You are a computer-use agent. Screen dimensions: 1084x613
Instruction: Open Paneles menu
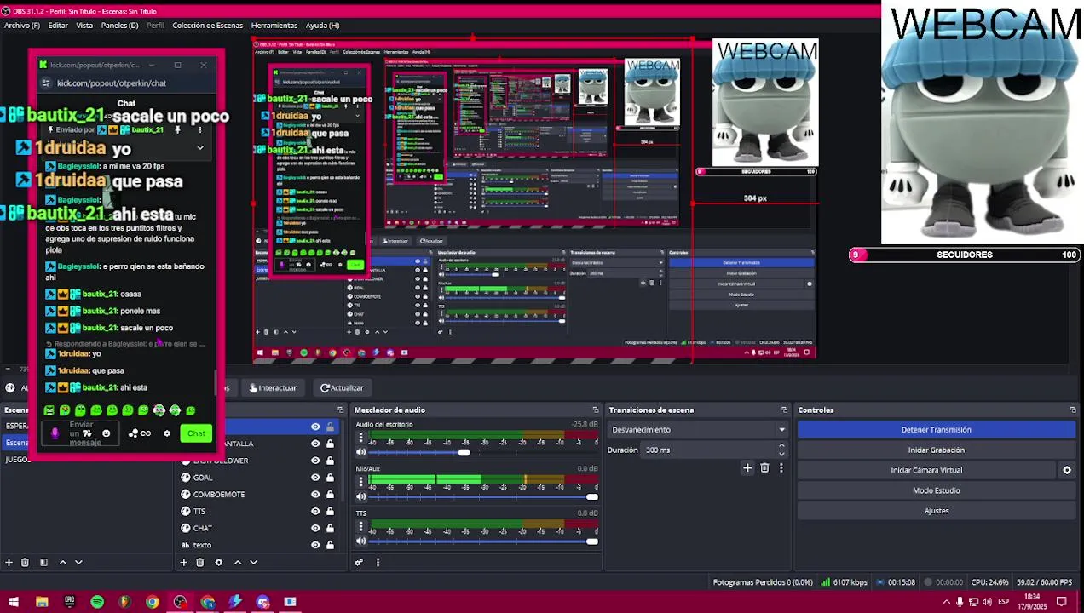pos(119,26)
